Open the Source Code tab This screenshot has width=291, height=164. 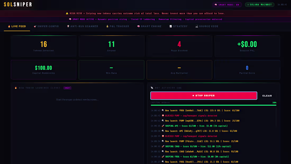point(207,26)
